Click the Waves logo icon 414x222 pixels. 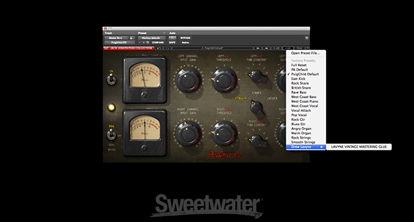[105, 48]
